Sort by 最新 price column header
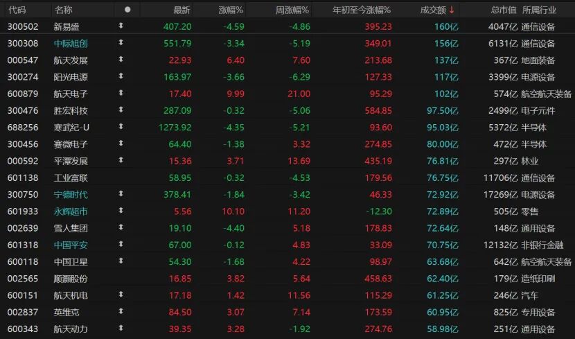Image resolution: width=575 pixels, height=339 pixels. coord(182,10)
